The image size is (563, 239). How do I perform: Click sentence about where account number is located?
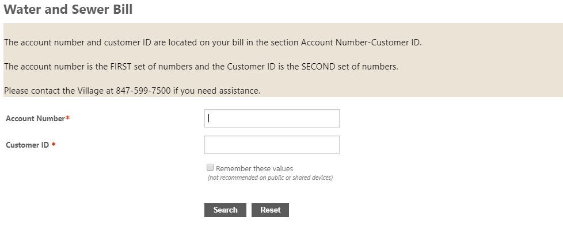(x=212, y=43)
